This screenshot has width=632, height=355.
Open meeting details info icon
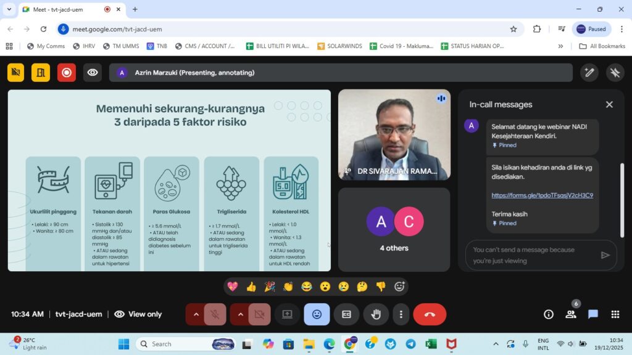click(x=548, y=314)
